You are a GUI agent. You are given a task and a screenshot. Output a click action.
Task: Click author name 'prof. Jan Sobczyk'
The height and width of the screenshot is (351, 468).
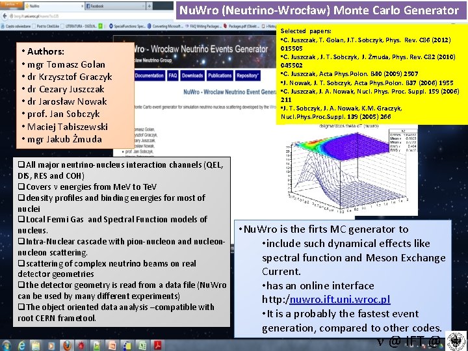click(x=63, y=114)
